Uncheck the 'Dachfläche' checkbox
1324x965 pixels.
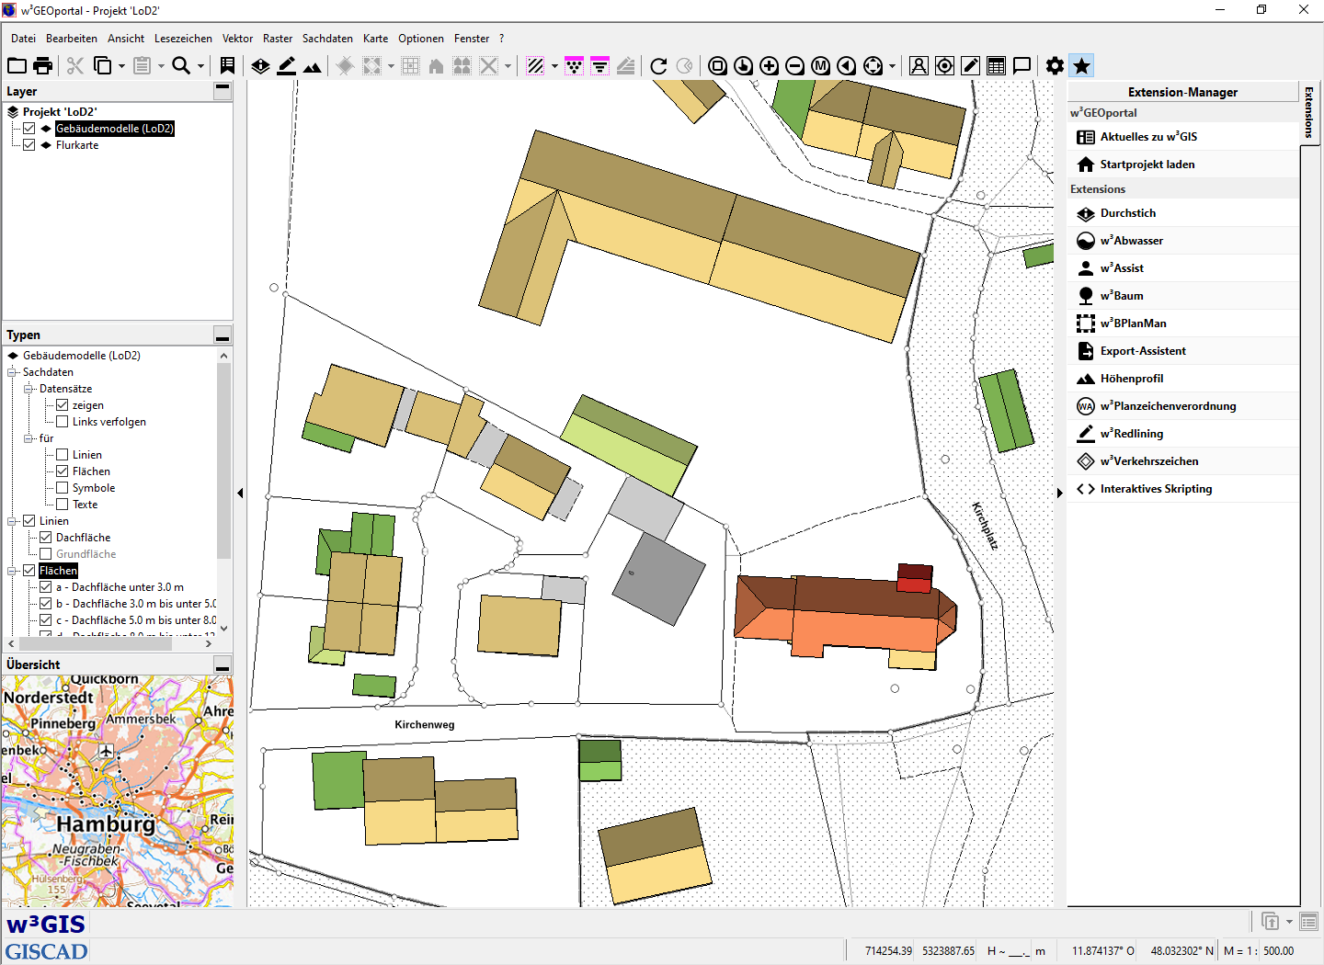[46, 538]
